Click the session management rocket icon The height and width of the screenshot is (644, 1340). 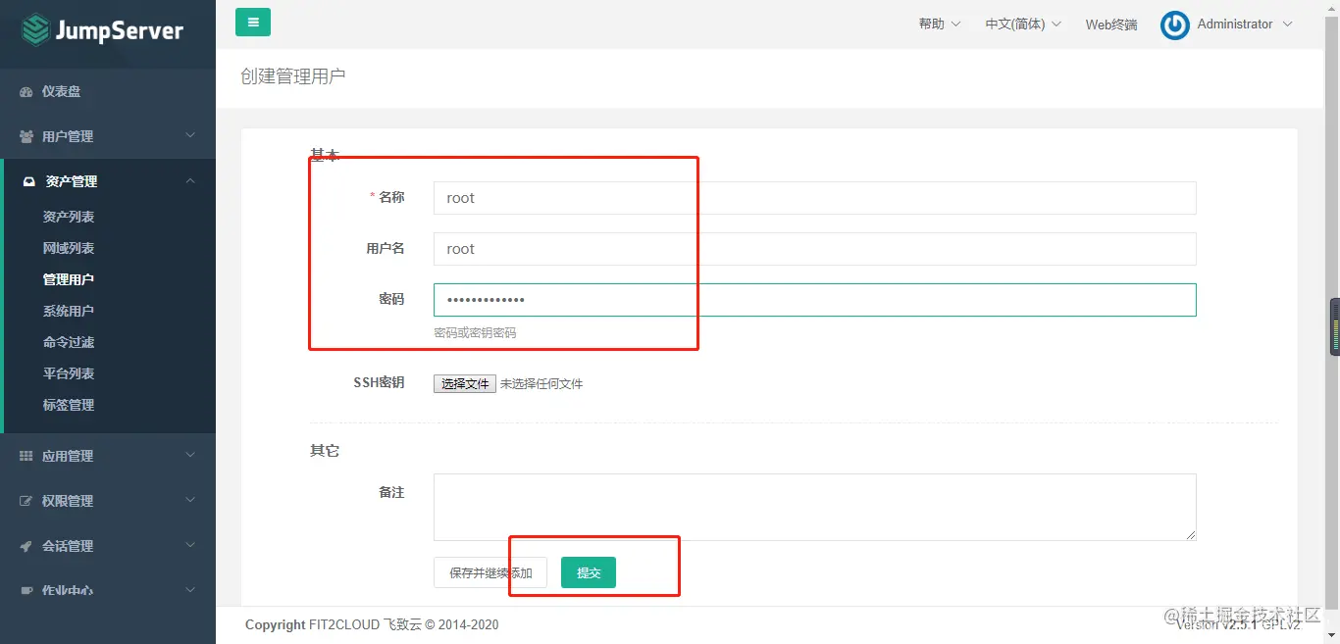26,546
